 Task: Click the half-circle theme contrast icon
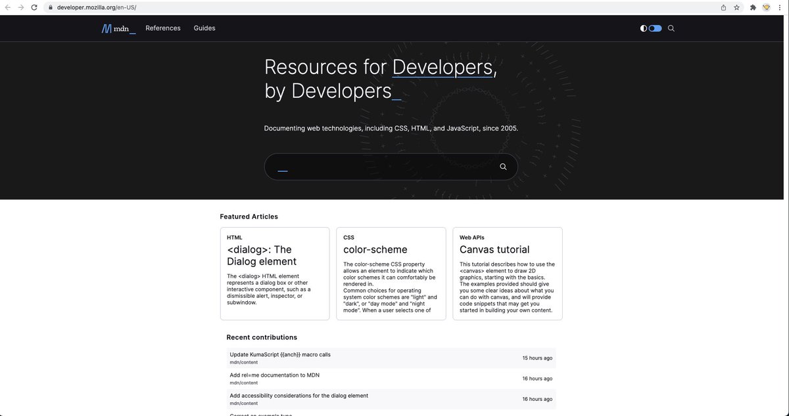(x=644, y=28)
